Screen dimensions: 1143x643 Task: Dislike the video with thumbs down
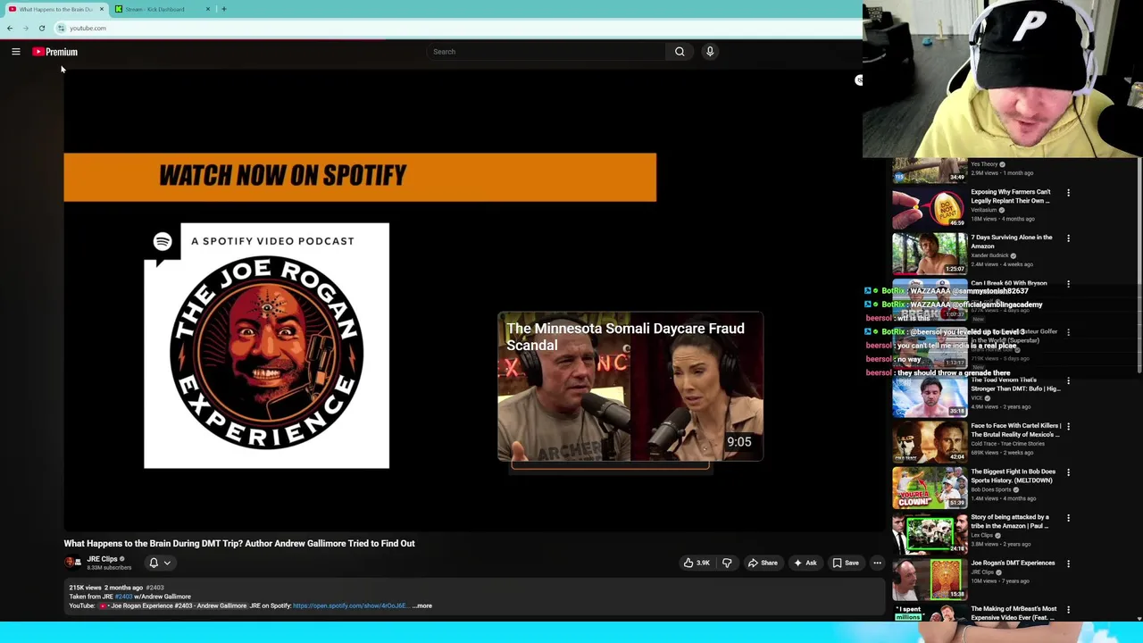pyautogui.click(x=727, y=563)
